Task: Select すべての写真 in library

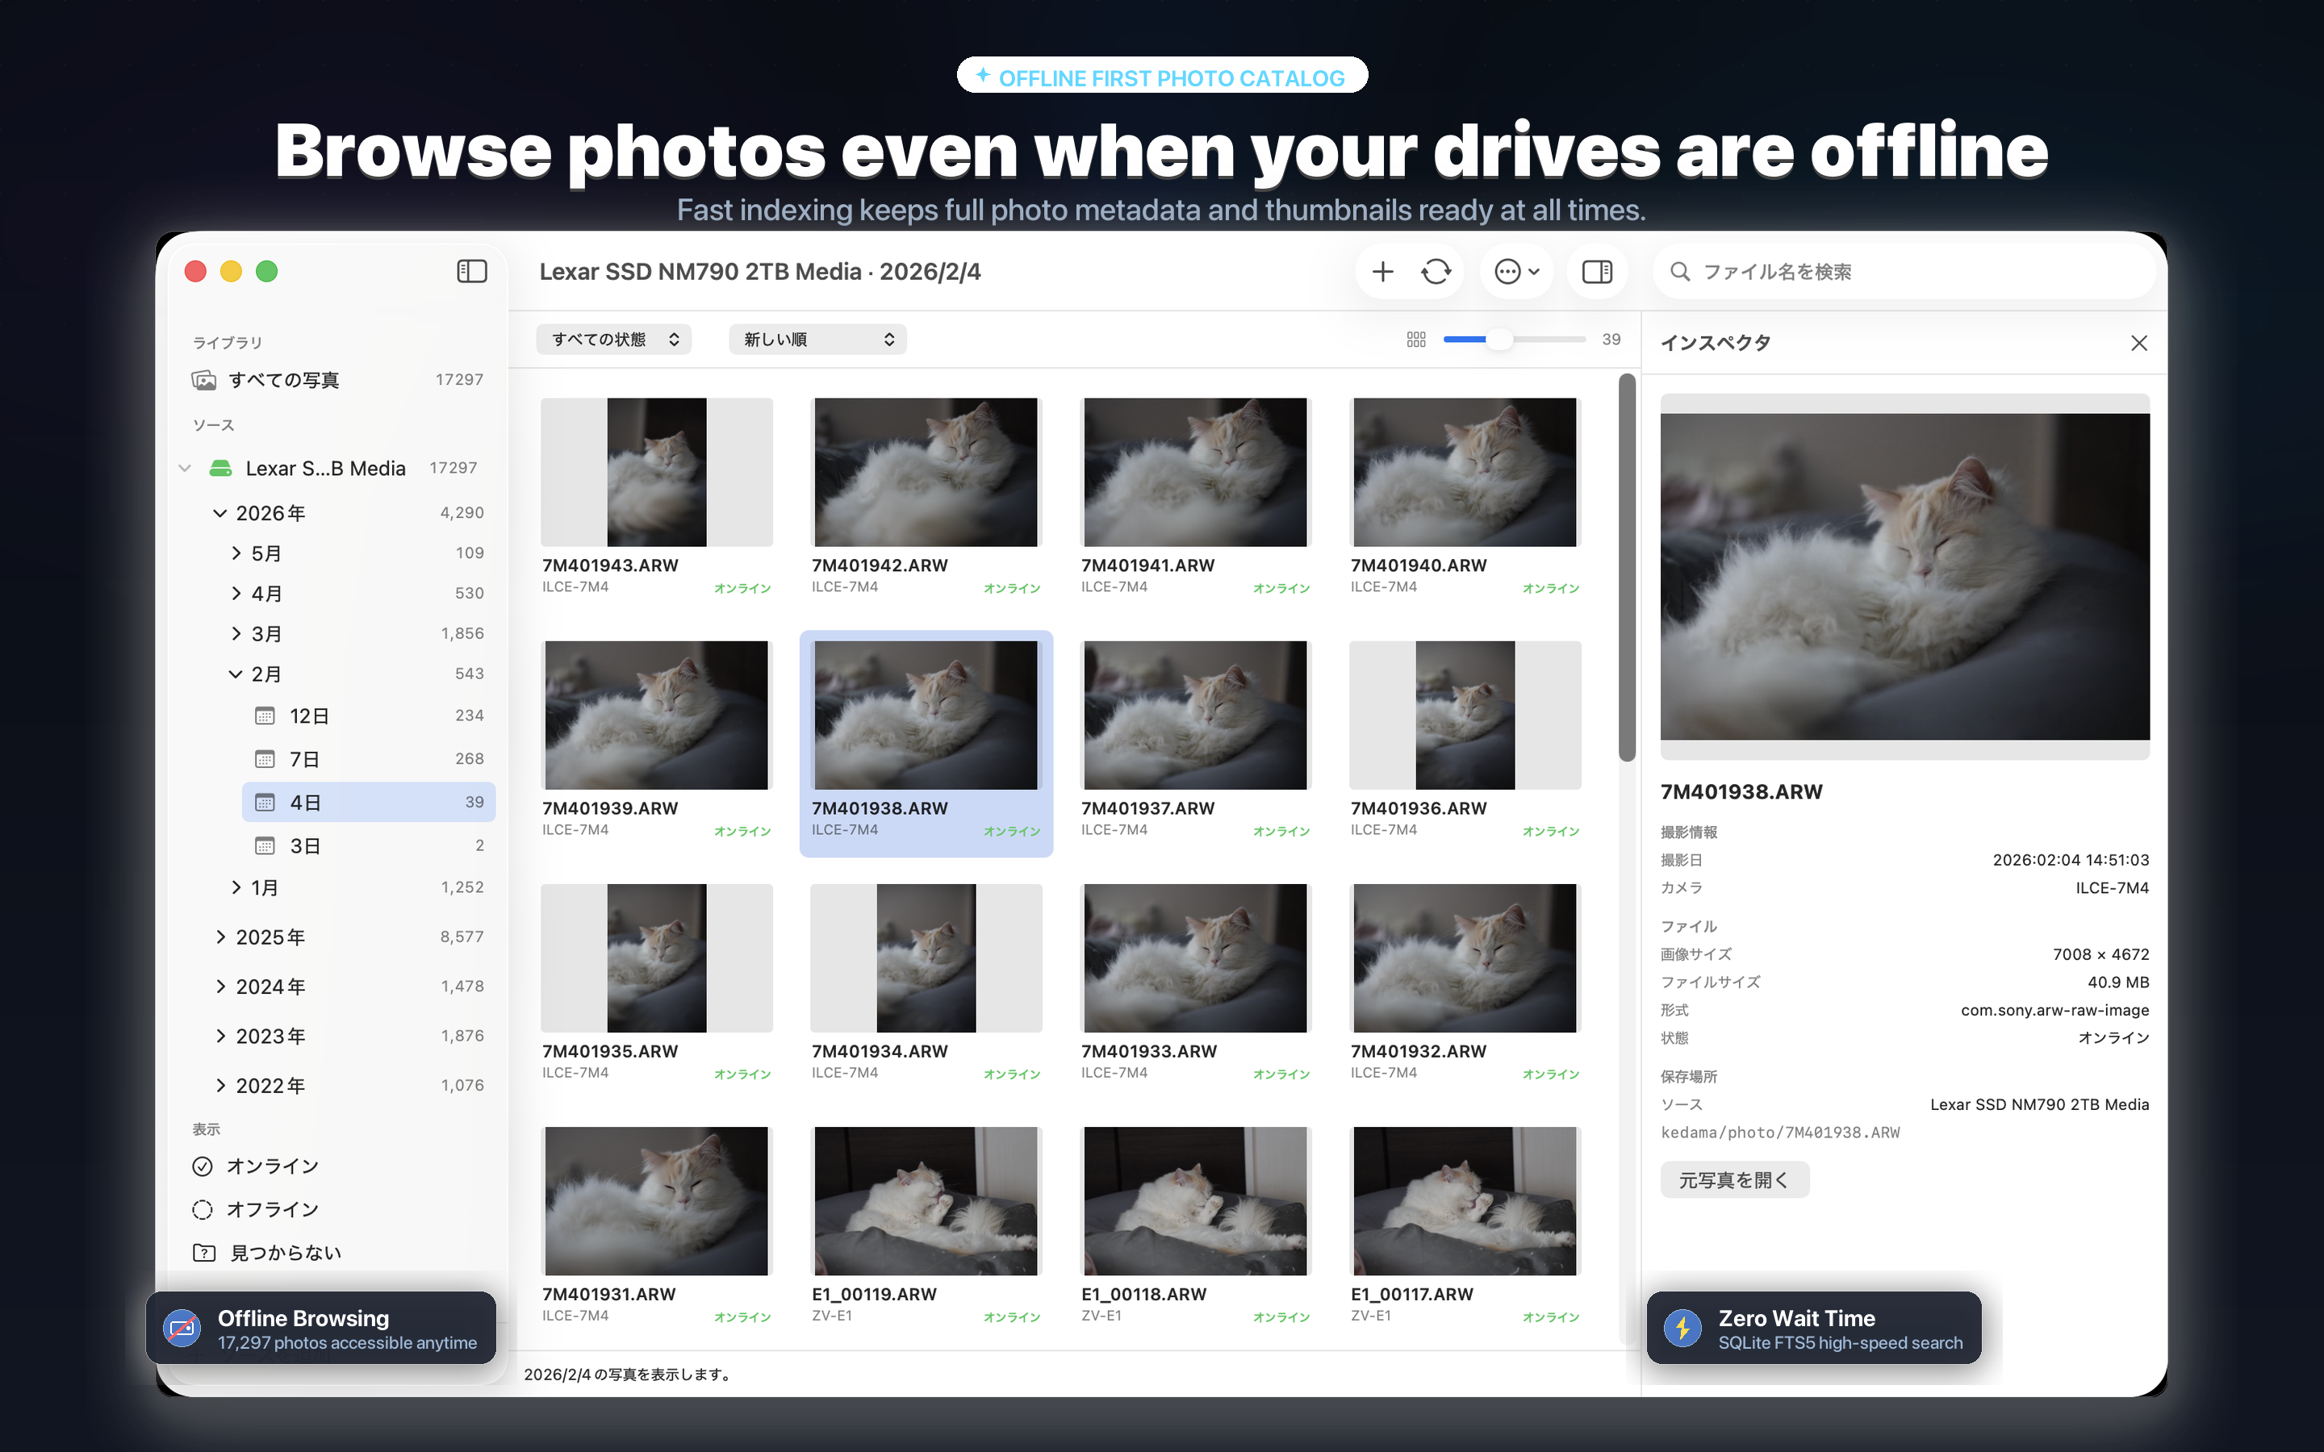Action: click(x=337, y=380)
